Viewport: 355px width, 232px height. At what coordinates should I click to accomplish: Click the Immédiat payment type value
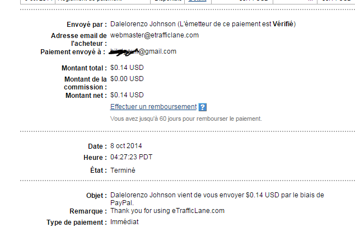coord(124,222)
